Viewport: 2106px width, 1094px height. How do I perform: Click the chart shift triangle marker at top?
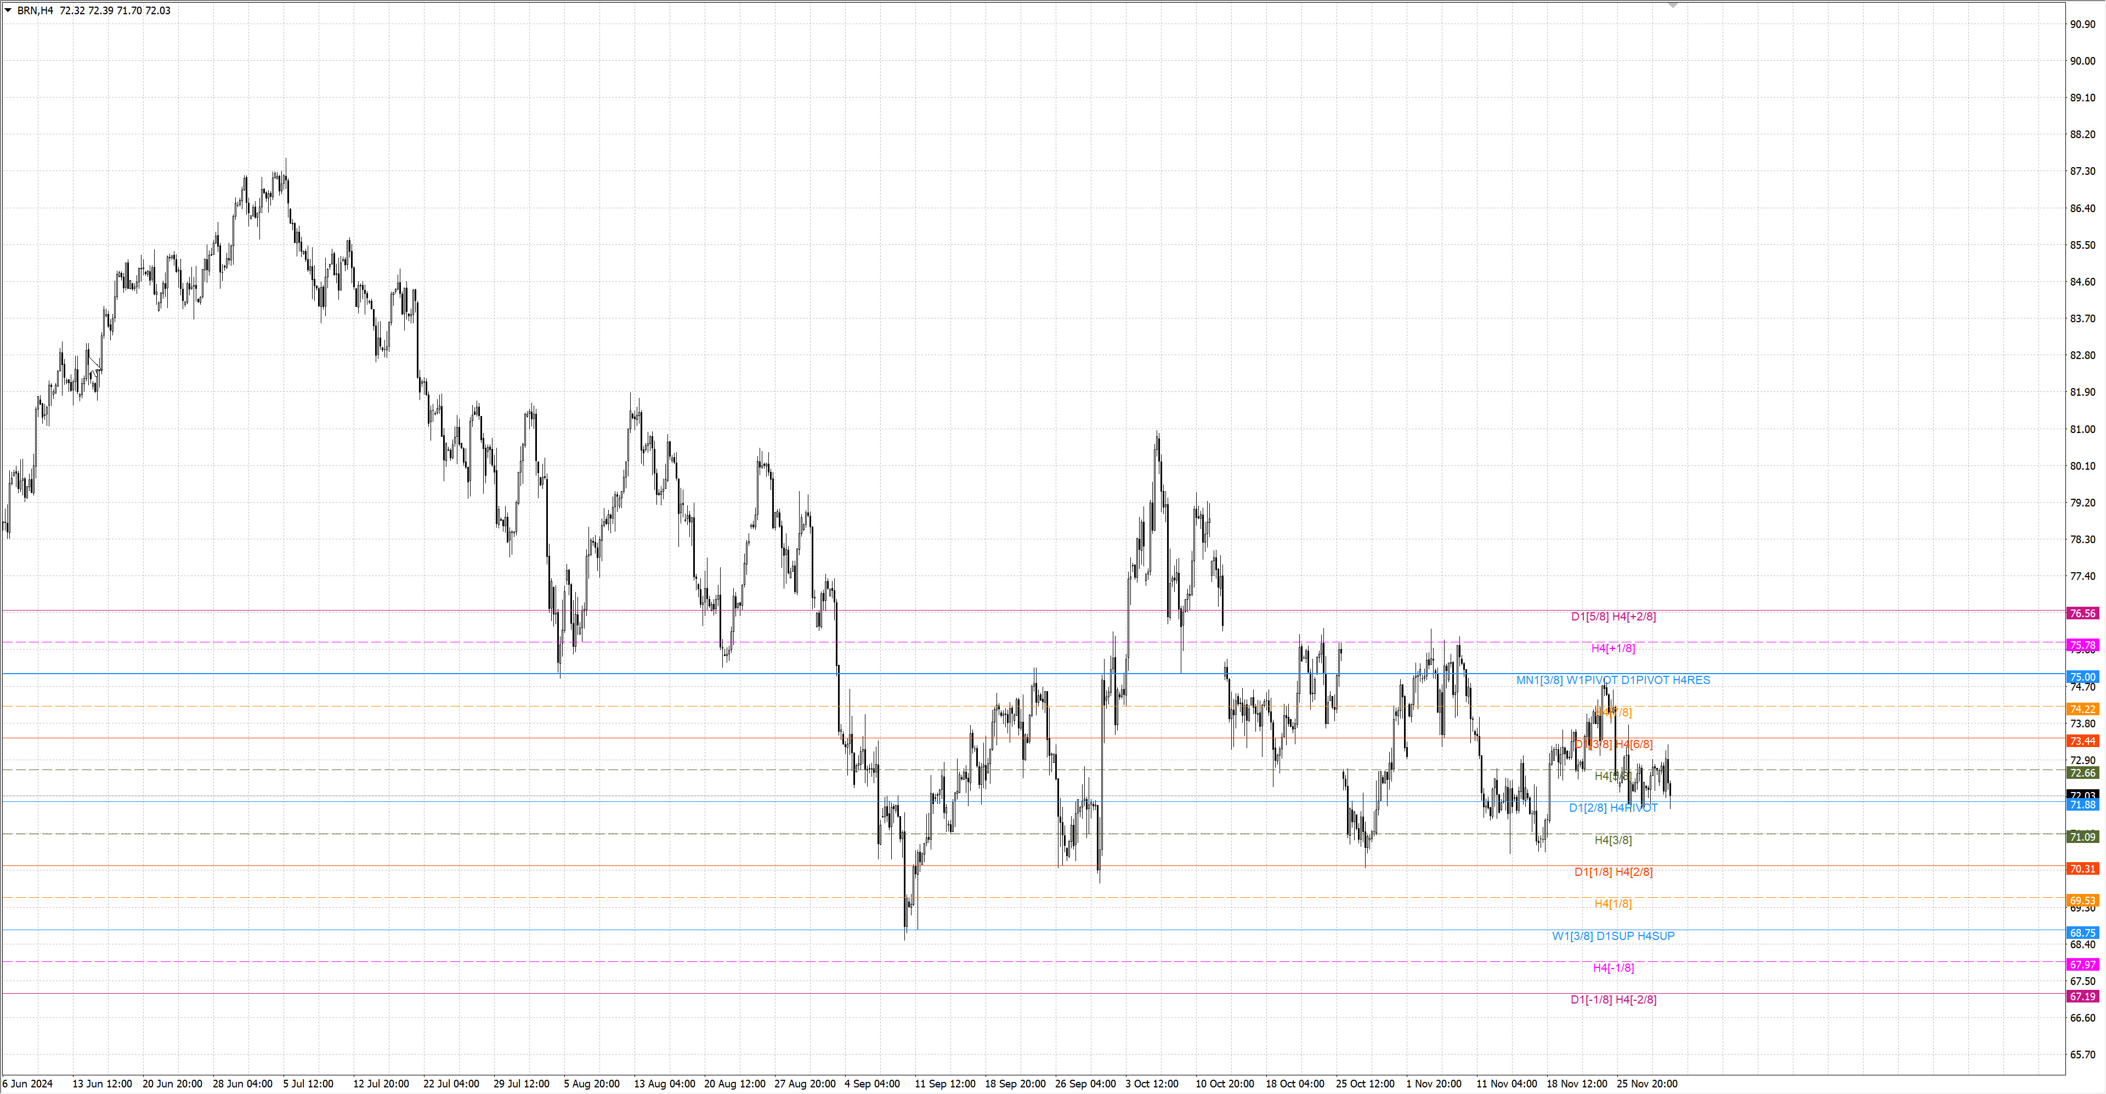1673,5
